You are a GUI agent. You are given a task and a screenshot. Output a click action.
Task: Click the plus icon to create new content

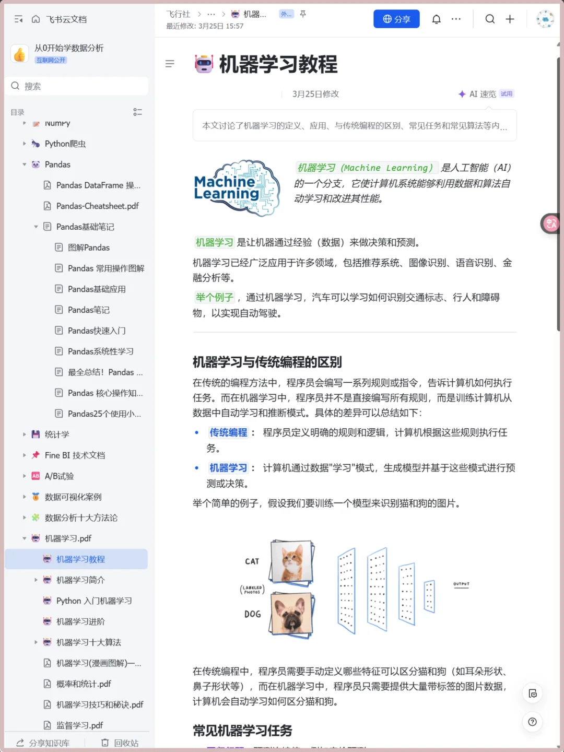coord(510,19)
